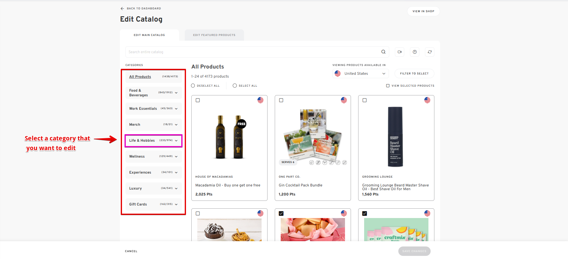Click US flag icon on Macadamia Oil card
Screen dimensions: 568x259
point(260,100)
